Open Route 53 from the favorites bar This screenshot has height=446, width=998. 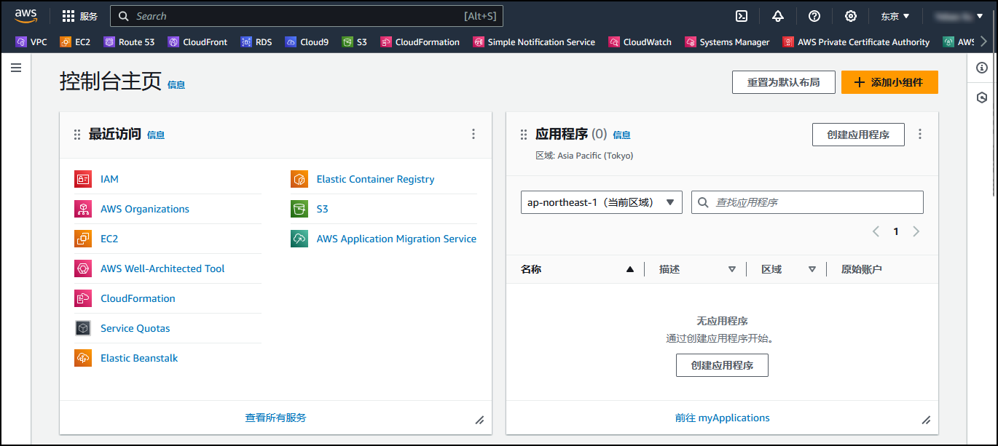(x=129, y=42)
